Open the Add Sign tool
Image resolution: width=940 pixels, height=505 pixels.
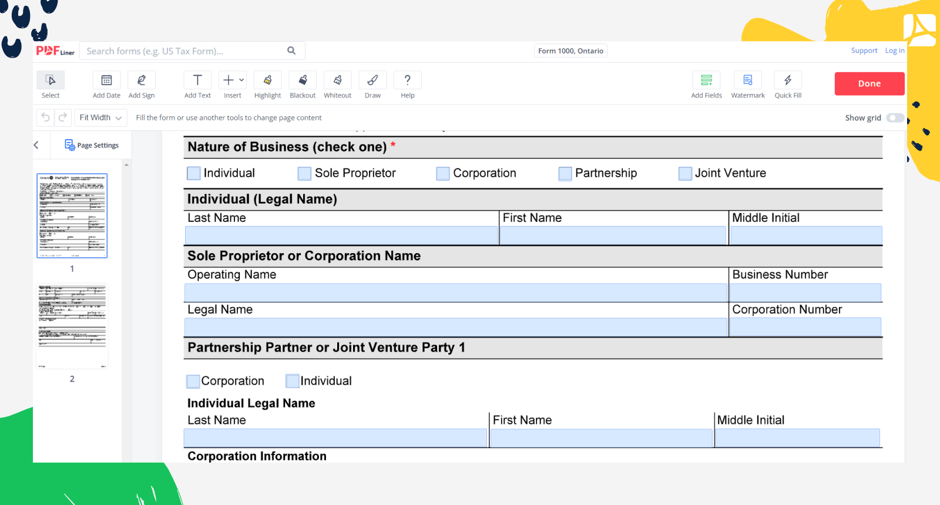pyautogui.click(x=142, y=80)
